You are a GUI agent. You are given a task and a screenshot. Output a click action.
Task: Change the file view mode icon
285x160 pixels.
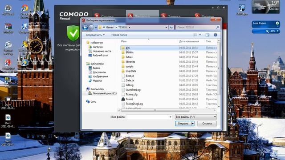point(195,35)
